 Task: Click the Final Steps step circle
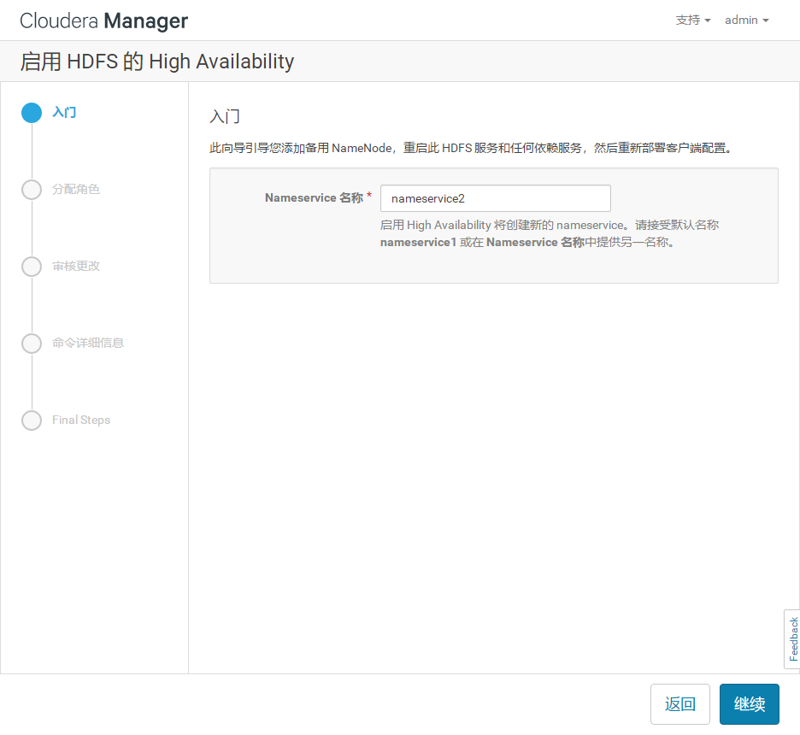pos(32,420)
